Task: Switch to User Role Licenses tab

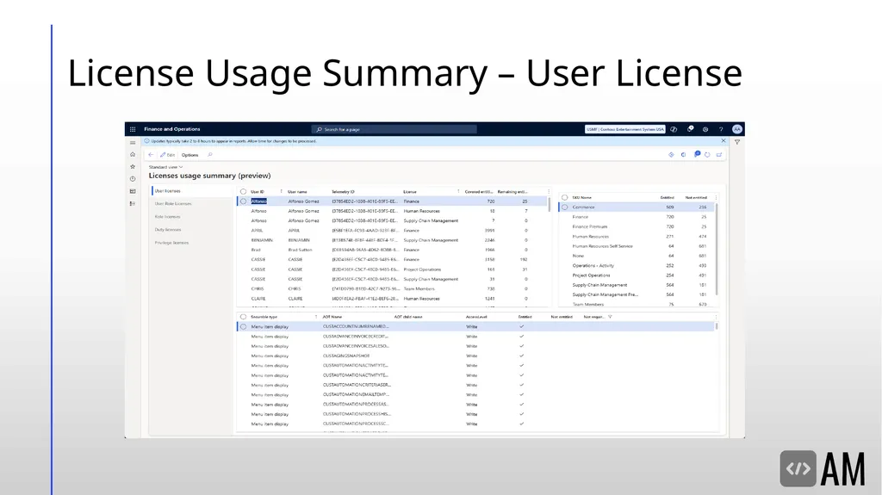Action: coord(173,204)
